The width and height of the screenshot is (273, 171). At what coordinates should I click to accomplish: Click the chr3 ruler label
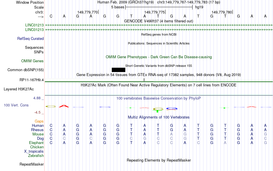[39, 12]
